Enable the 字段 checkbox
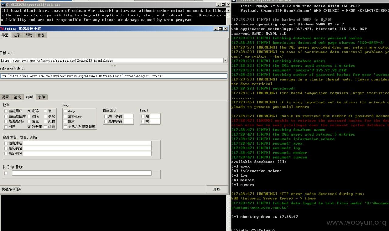389x231 pixels. (46, 116)
